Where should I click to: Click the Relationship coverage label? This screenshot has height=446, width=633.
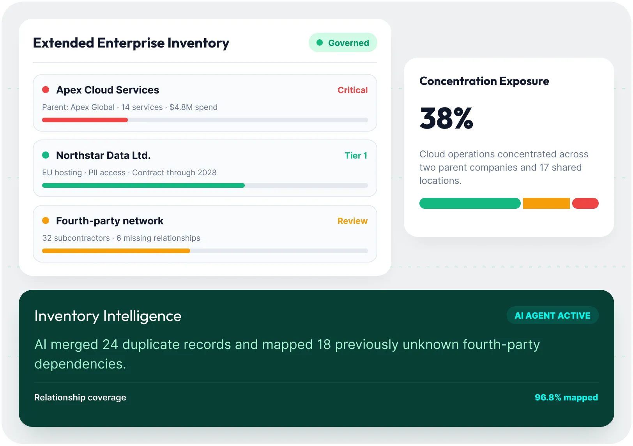click(x=80, y=397)
